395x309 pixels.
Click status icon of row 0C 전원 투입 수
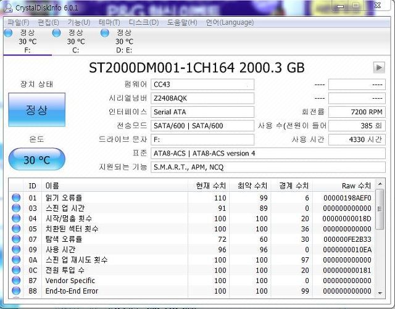16,270
